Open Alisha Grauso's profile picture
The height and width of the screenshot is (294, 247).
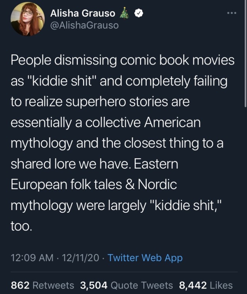(27, 19)
